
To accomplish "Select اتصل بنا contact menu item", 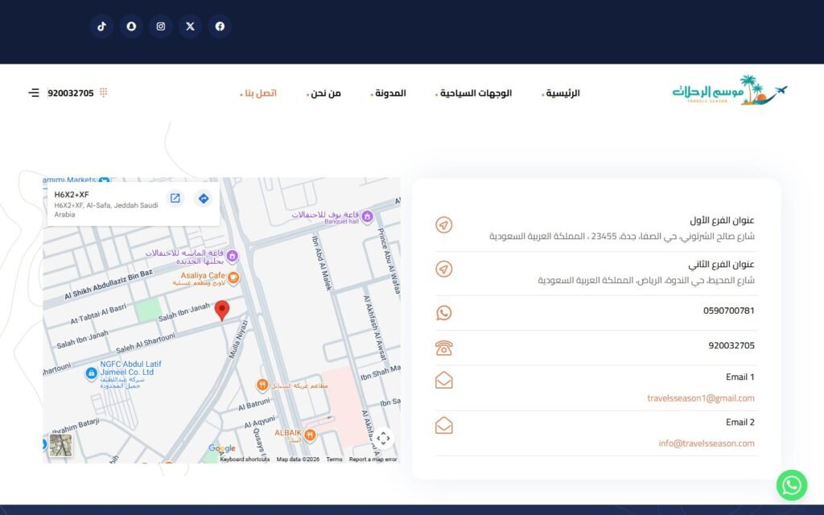I will (x=261, y=93).
